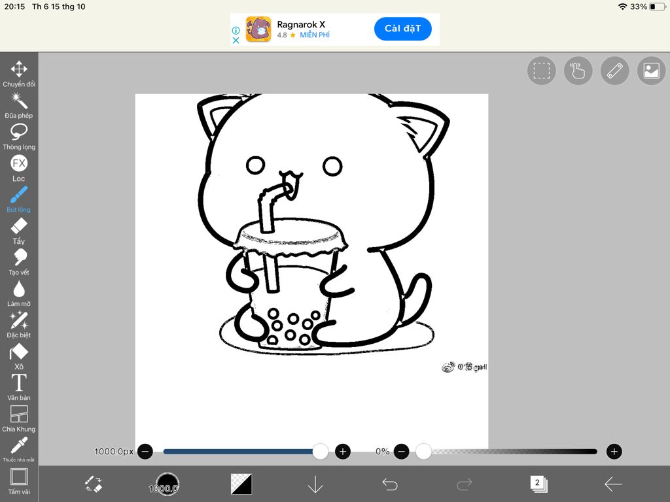Select the Tẩy eraser tool
This screenshot has width=670, height=502.
(19, 231)
